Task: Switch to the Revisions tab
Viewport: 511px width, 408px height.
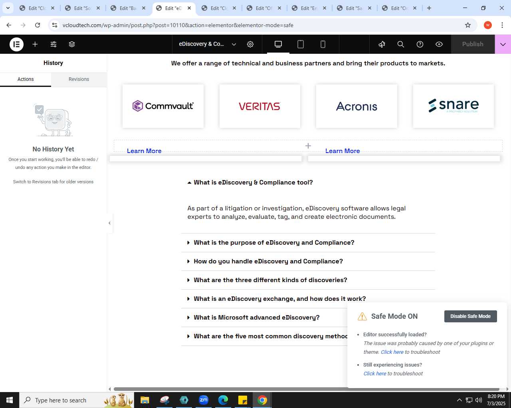Action: [79, 79]
